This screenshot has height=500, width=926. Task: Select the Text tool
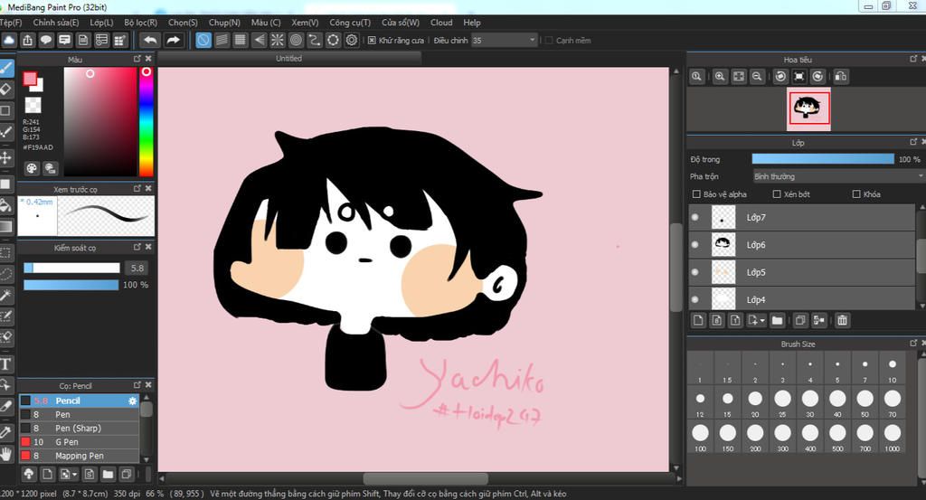tap(6, 363)
